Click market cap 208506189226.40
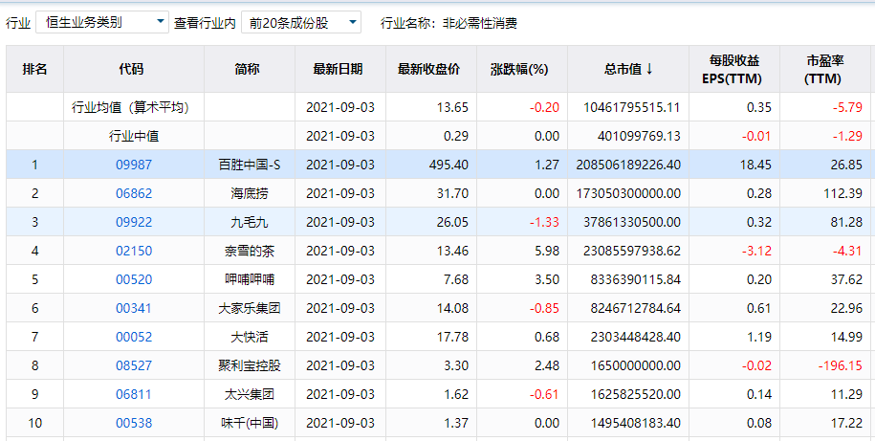The image size is (875, 441). click(628, 165)
